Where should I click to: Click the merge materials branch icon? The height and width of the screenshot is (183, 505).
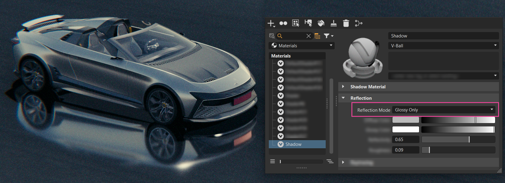point(359,23)
